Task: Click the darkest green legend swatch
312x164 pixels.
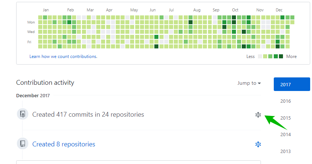Action: pos(281,57)
